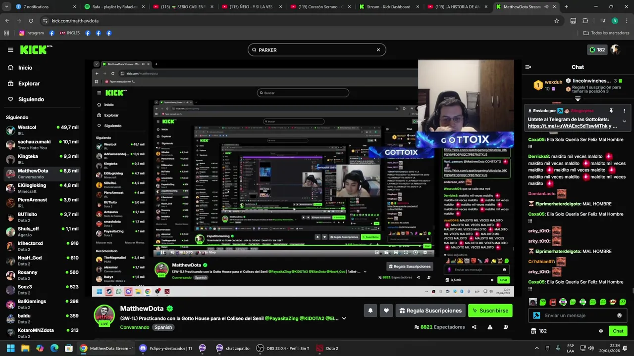Screen dimensions: 634x356
Task: Open the tab search dropdown
Action: pyautogui.click(x=5, y=7)
